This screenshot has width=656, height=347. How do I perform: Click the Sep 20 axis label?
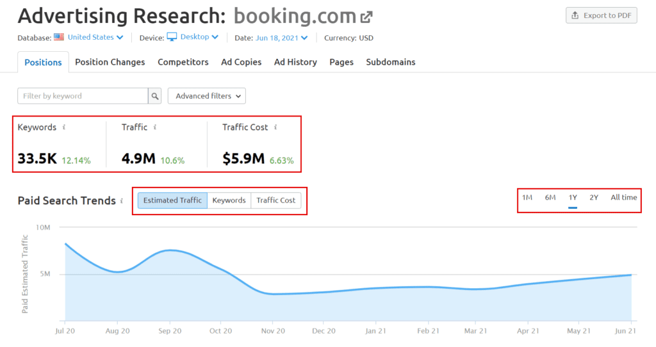[x=170, y=331]
